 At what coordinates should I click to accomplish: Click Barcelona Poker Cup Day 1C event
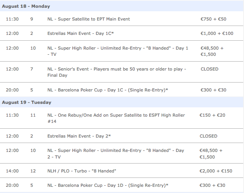coord(108,90)
